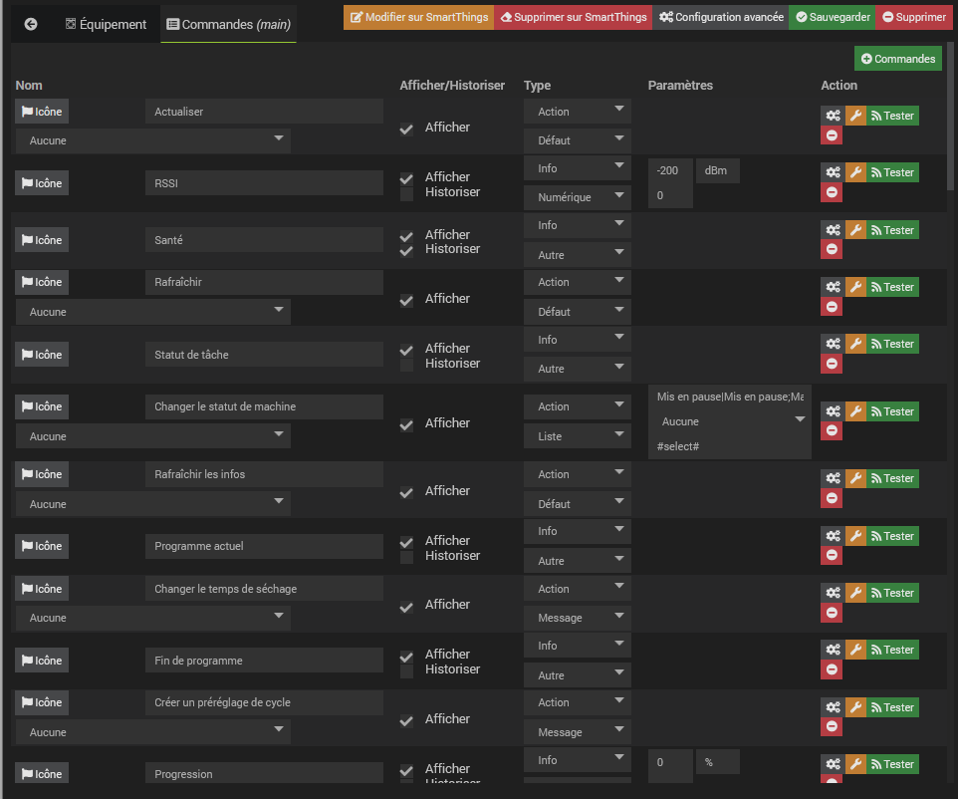
Task: Check Historiser for Programme actuel
Action: pos(406,558)
